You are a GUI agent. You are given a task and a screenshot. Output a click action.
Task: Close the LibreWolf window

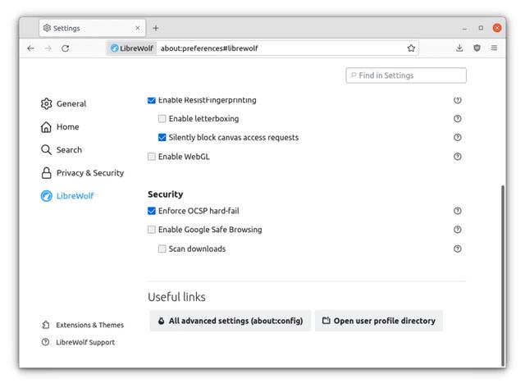point(497,28)
